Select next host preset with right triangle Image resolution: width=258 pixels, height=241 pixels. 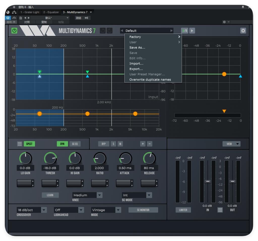[29, 18]
